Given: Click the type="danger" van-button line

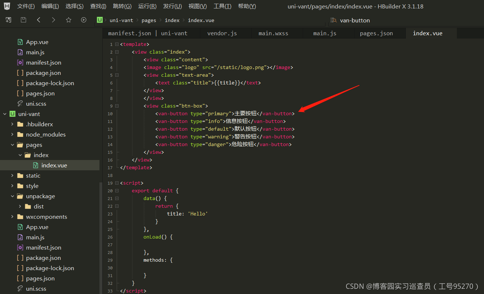Looking at the screenshot, I should click(223, 144).
